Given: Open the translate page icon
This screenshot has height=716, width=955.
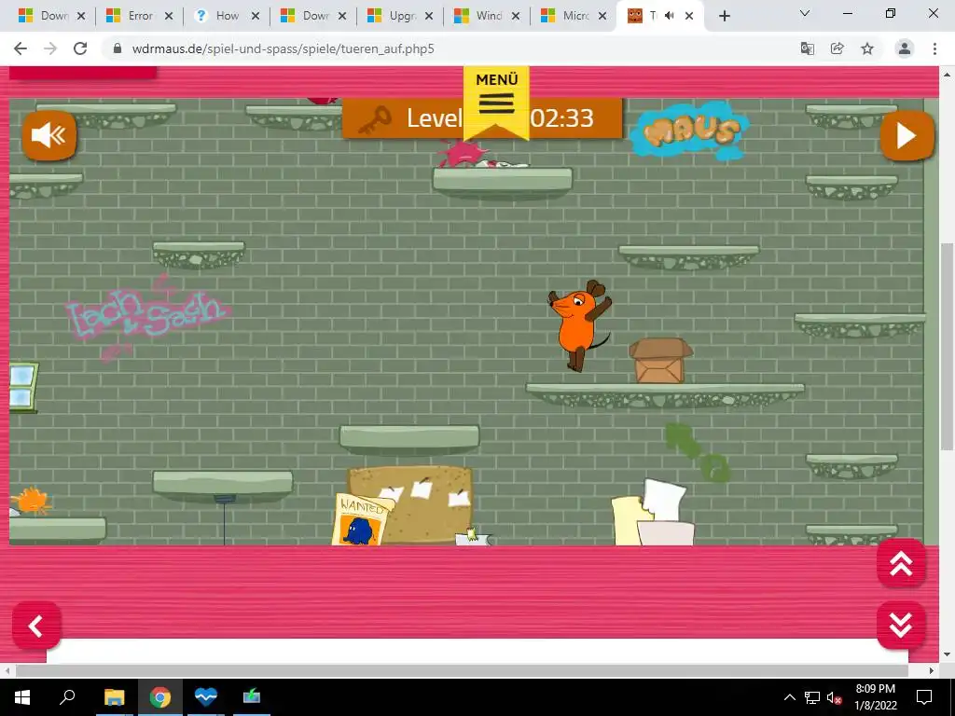Looking at the screenshot, I should click(x=808, y=48).
